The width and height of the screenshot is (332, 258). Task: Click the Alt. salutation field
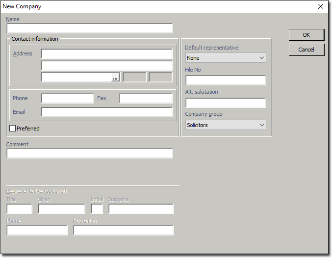[x=226, y=103]
